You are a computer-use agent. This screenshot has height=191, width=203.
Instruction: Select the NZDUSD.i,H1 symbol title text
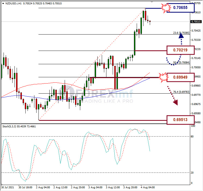pos(13,4)
